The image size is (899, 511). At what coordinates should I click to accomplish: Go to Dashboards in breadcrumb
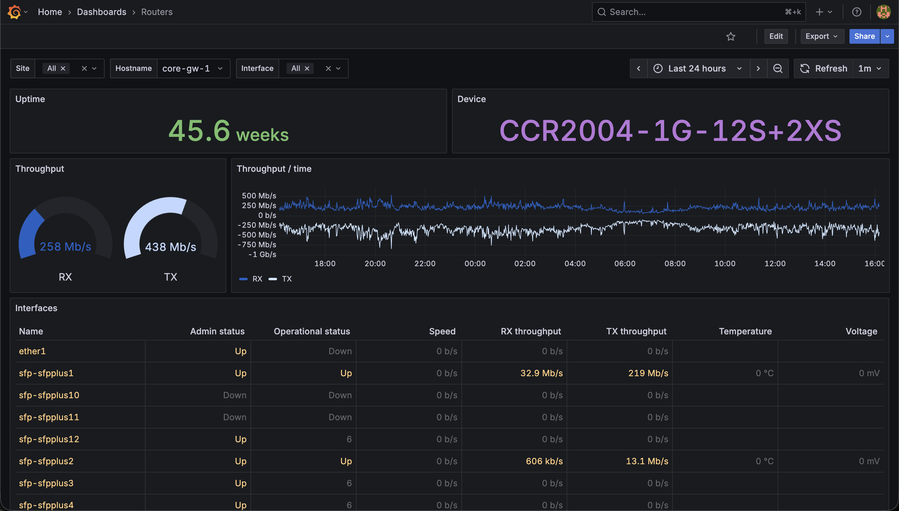pos(102,12)
